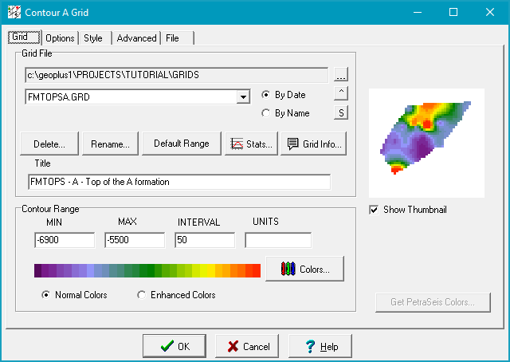Click the Rename... button
This screenshot has height=362, width=510.
tap(110, 144)
